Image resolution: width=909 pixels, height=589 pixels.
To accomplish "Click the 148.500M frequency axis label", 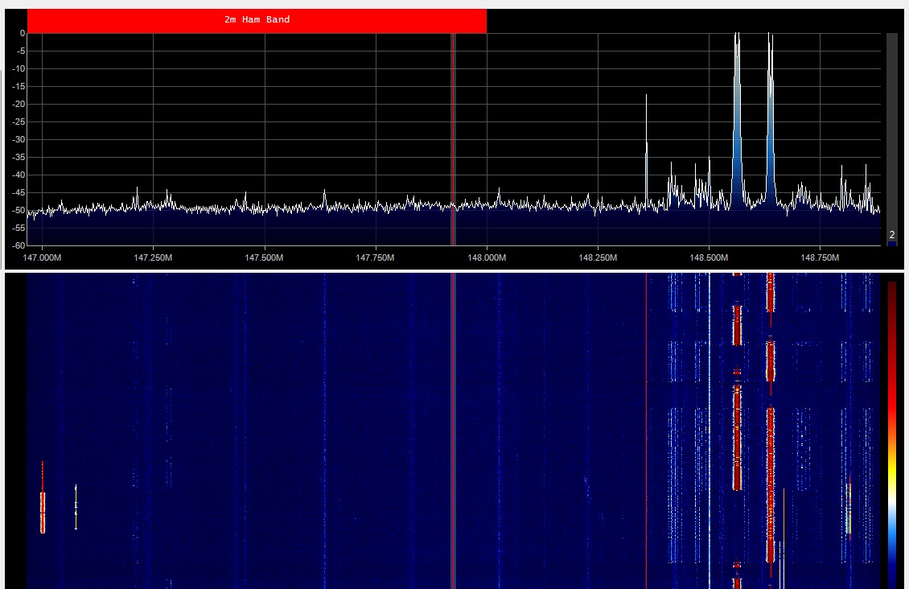I will pyautogui.click(x=708, y=258).
